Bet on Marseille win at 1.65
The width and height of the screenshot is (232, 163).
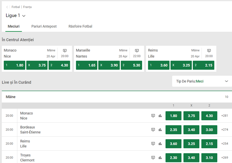(87, 65)
